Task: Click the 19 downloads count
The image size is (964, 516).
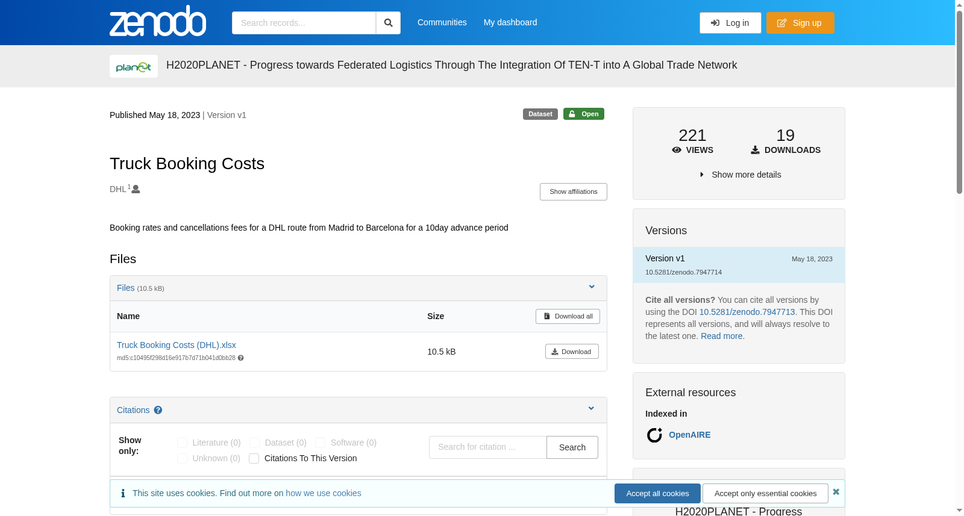Action: (x=786, y=135)
